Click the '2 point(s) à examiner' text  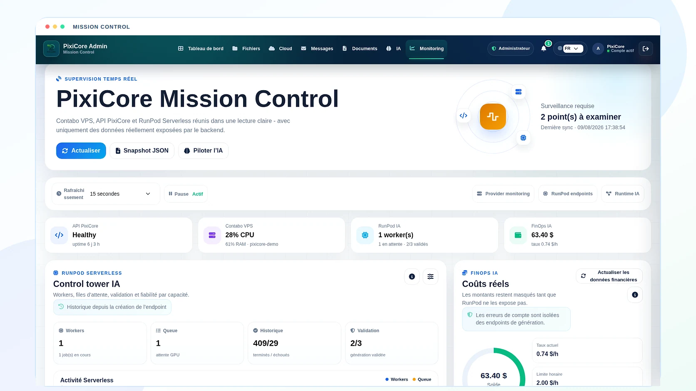(x=581, y=117)
